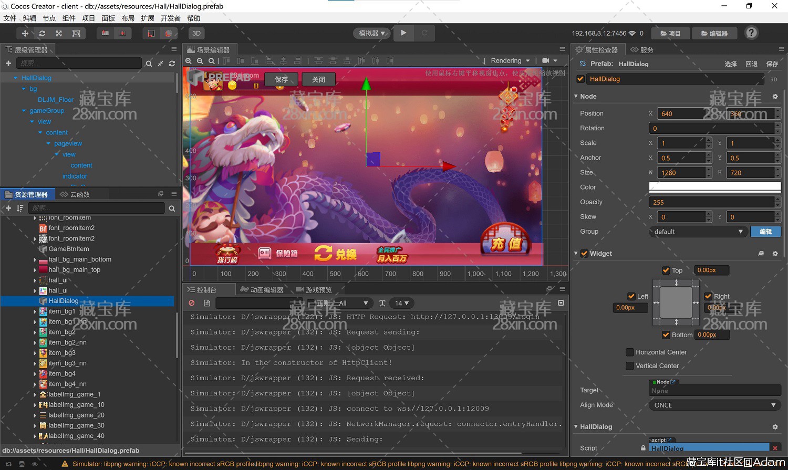
Task: Click the 关闭 button in scene editor
Action: 318,80
